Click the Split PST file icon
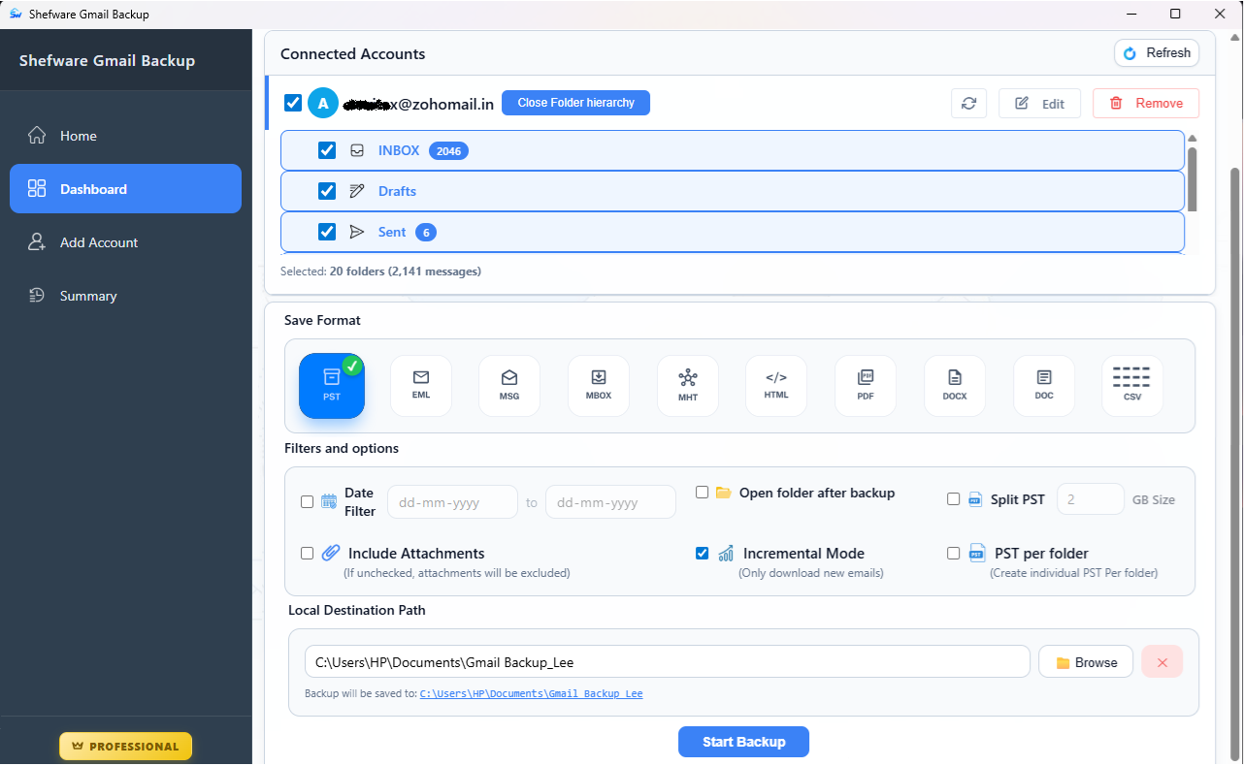 coord(976,499)
